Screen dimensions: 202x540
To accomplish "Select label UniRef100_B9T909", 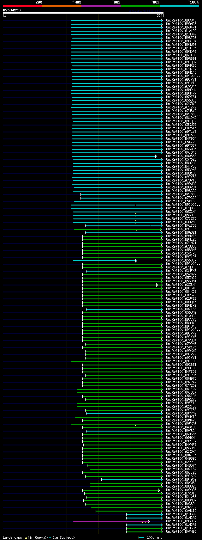I will coord(181,480).
